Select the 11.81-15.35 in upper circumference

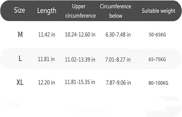click(80, 82)
